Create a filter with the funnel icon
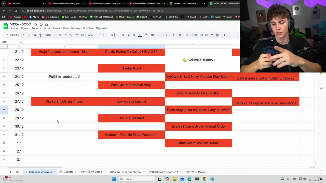The width and height of the screenshot is (326, 183). coord(212,35)
